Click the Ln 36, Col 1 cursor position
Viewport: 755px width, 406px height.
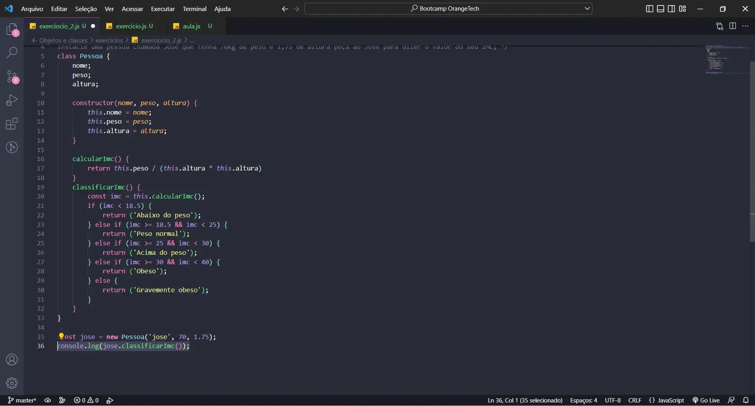click(525, 400)
